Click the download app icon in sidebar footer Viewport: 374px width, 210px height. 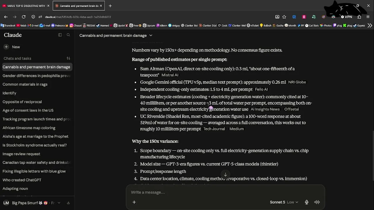[68, 203]
